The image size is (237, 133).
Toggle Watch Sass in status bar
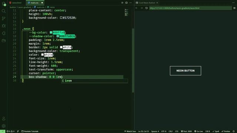point(130,132)
